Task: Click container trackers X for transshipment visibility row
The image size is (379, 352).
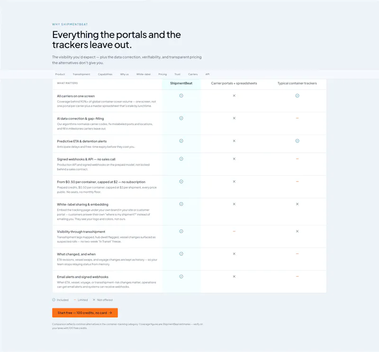Action: click(x=298, y=231)
